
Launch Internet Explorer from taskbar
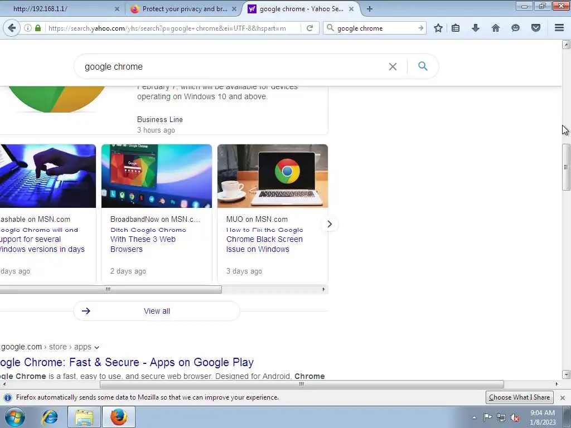(x=50, y=417)
